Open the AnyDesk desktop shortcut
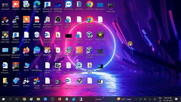The image size is (181, 102). (x=16, y=5)
